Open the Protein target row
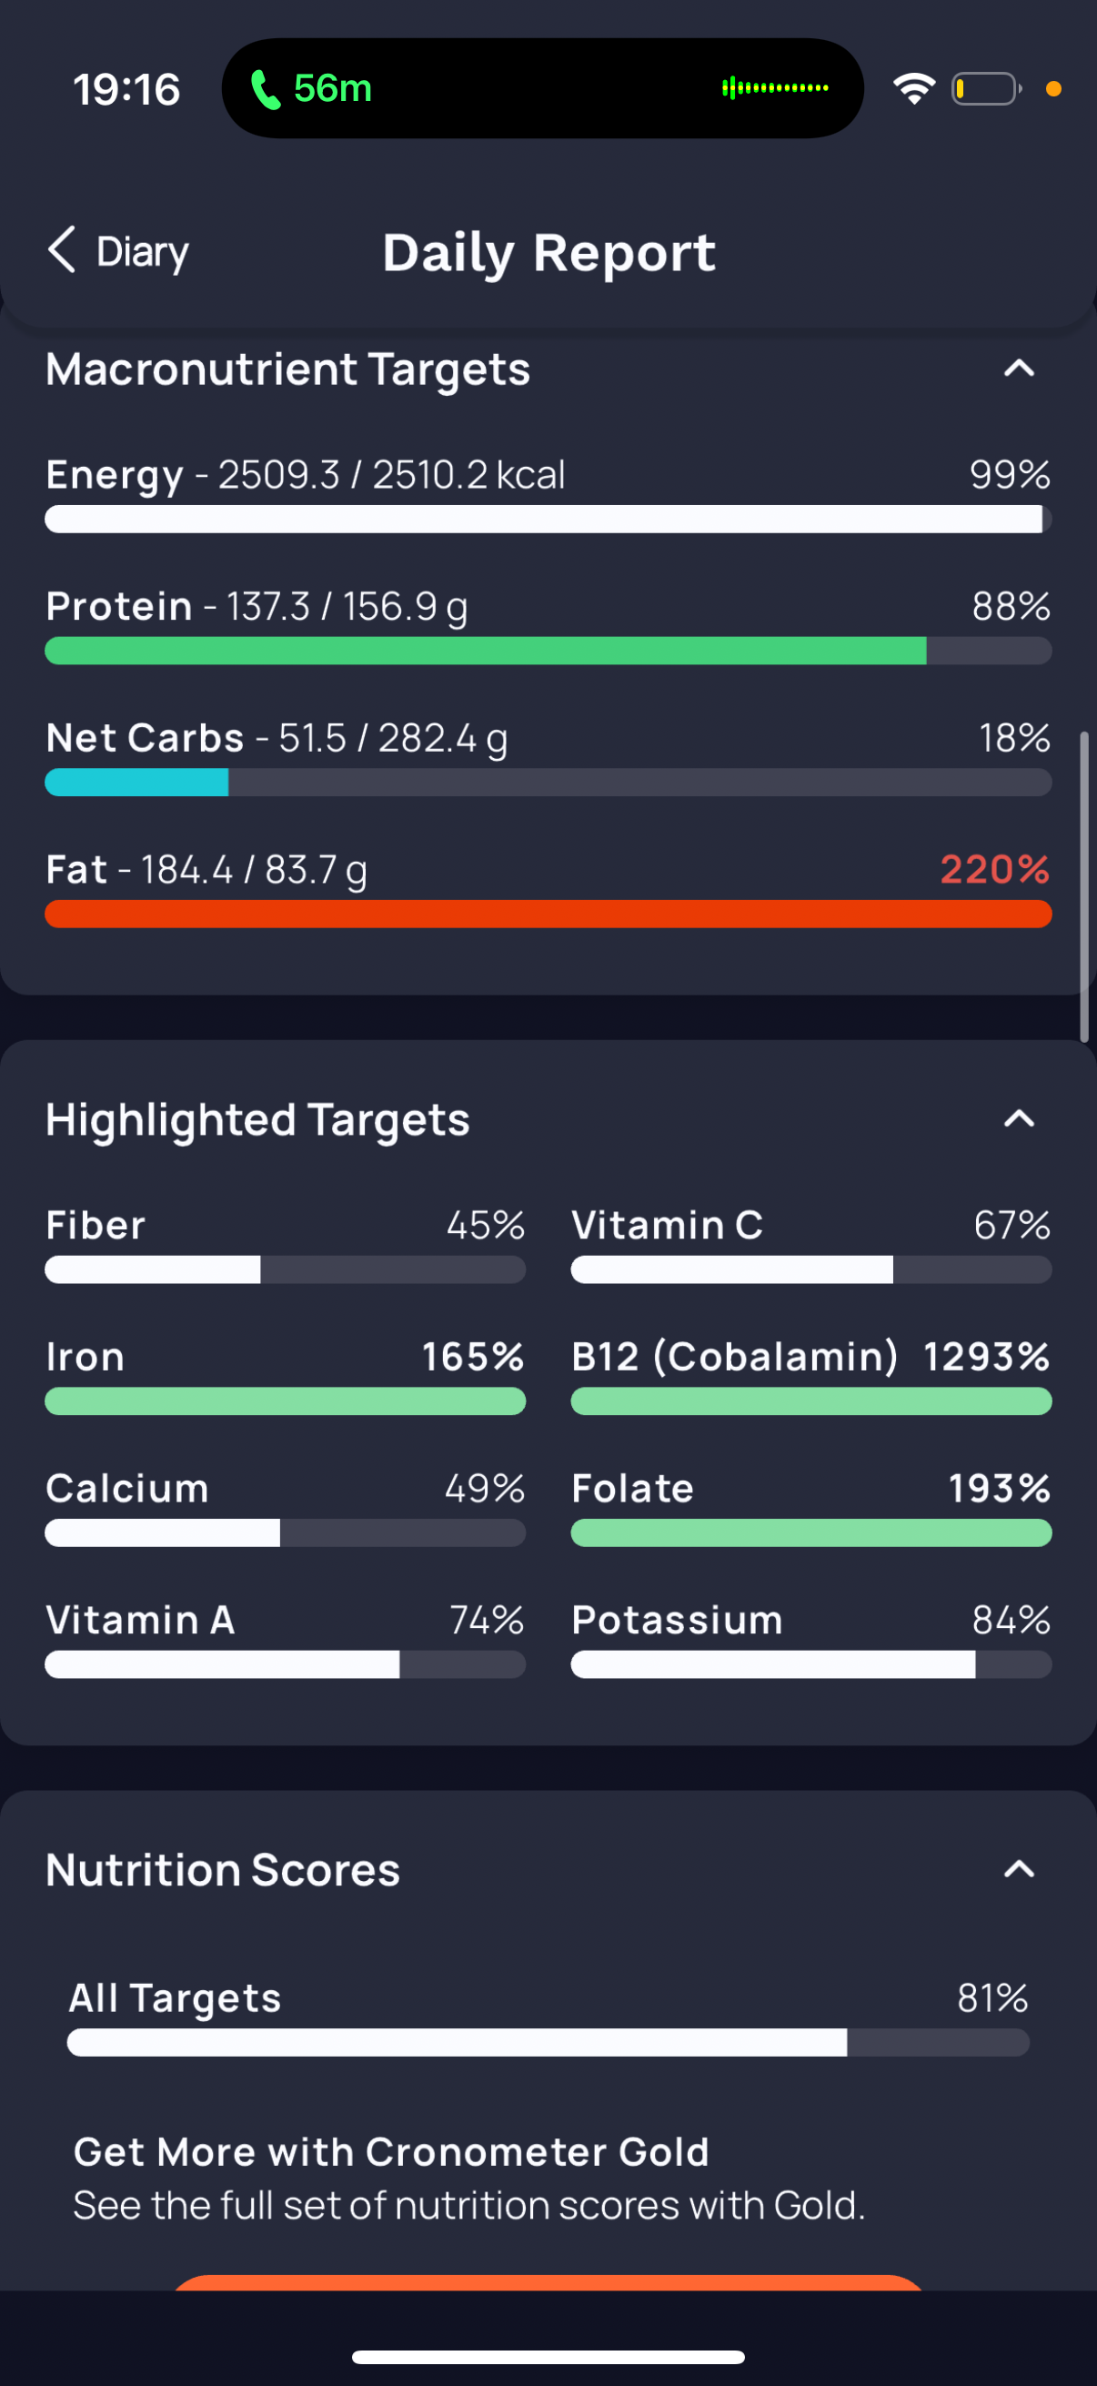 (548, 625)
